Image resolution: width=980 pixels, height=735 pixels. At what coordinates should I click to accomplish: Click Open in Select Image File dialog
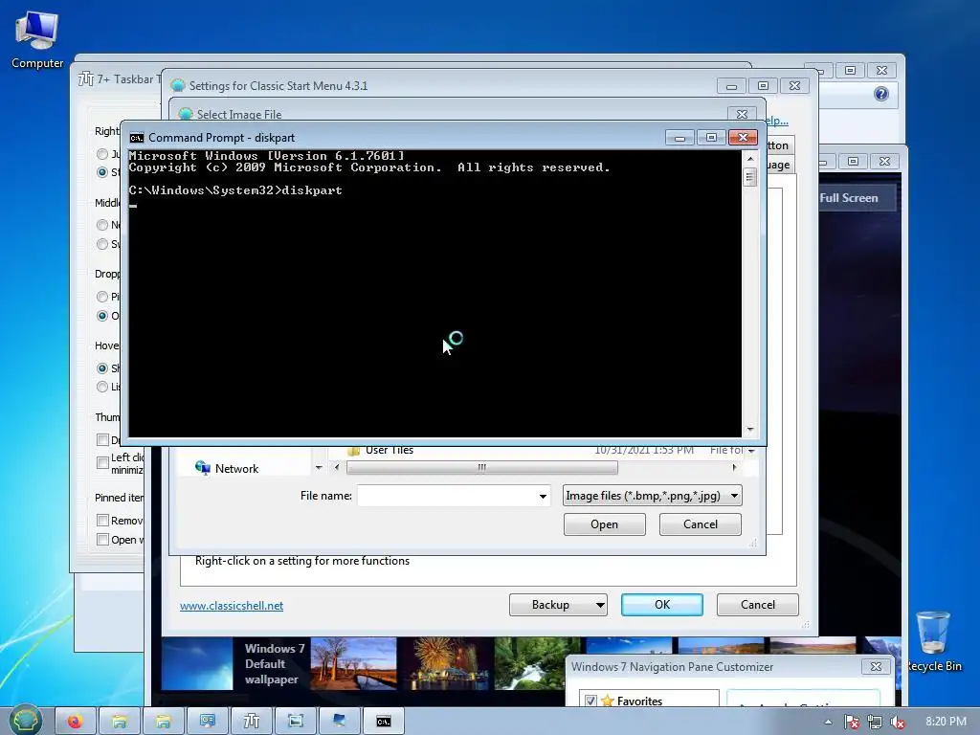click(605, 524)
